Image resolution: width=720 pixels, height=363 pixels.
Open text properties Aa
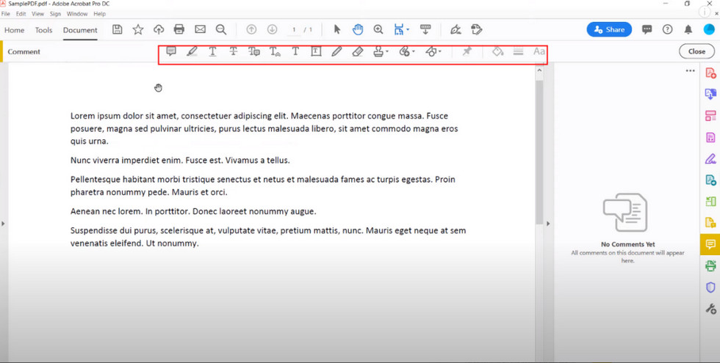(539, 51)
